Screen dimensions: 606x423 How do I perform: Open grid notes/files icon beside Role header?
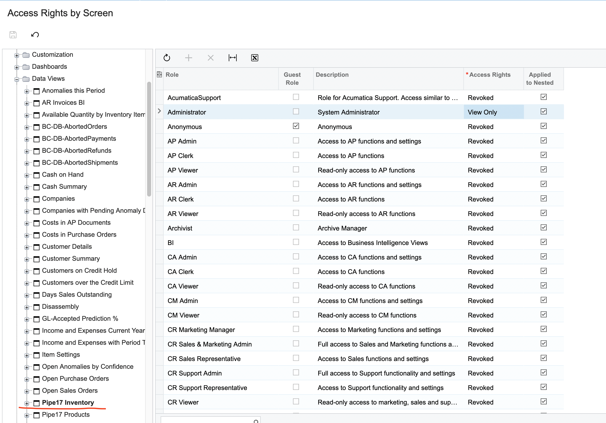159,75
